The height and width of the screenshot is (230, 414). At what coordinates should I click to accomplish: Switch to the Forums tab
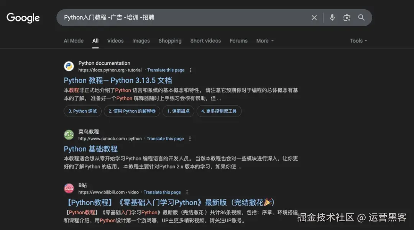click(238, 41)
